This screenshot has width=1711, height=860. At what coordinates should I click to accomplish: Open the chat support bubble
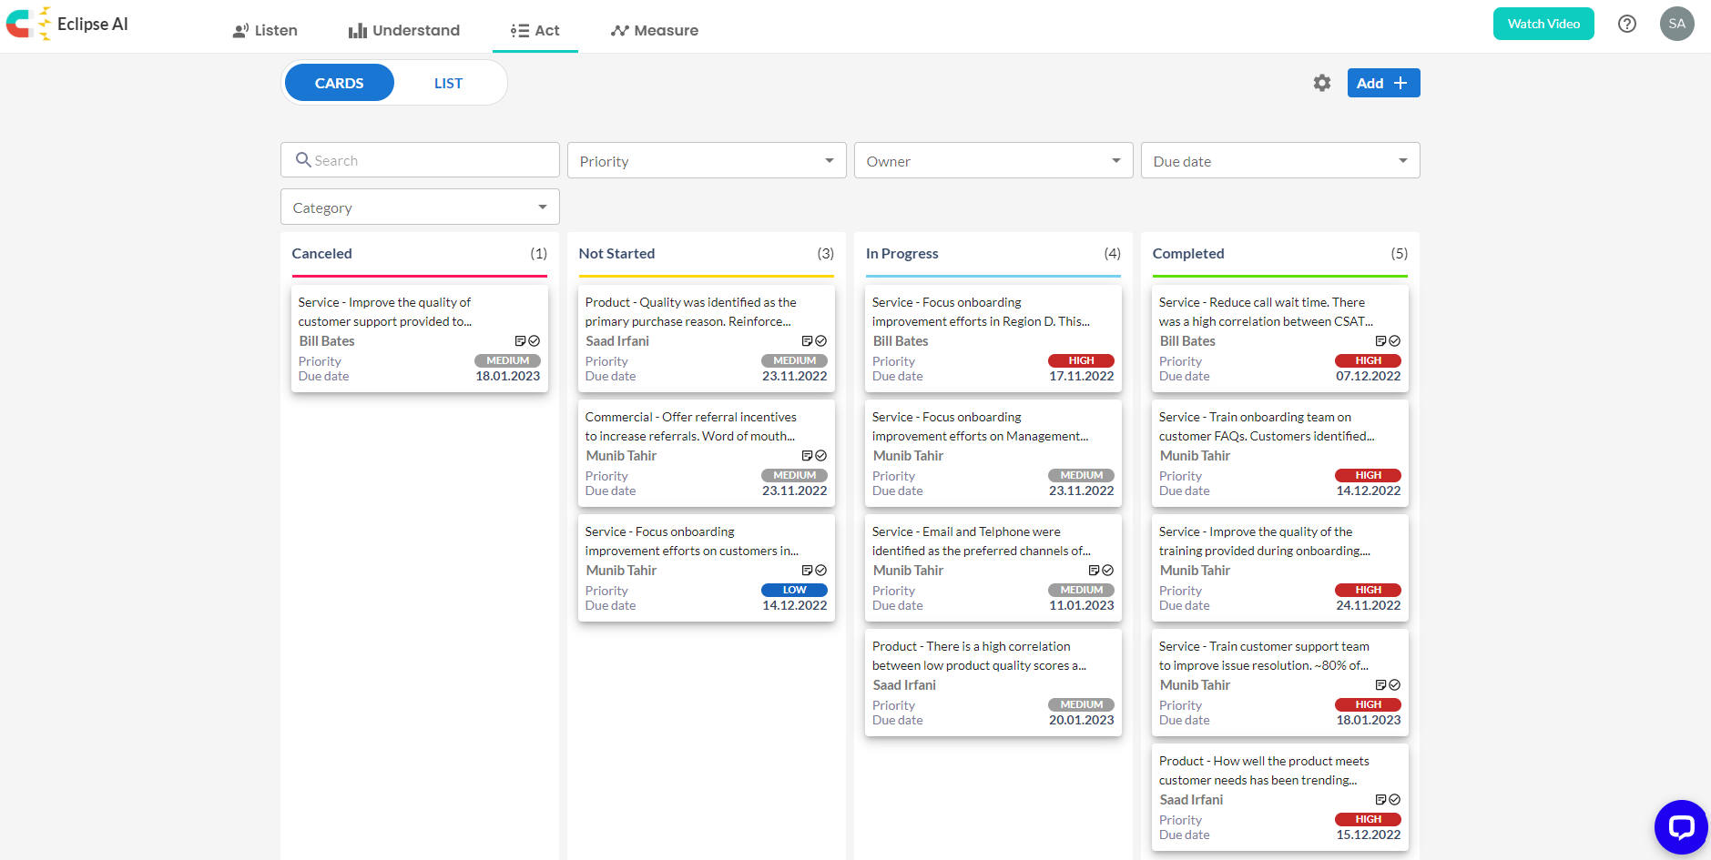pyautogui.click(x=1680, y=827)
